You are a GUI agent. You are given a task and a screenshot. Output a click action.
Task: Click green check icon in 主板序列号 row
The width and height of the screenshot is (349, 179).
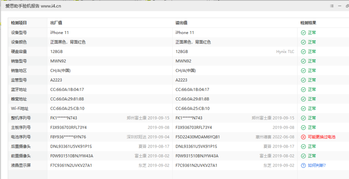pos(303,127)
